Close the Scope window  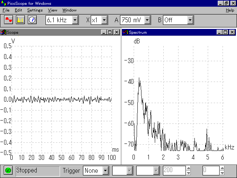[x=117, y=32]
